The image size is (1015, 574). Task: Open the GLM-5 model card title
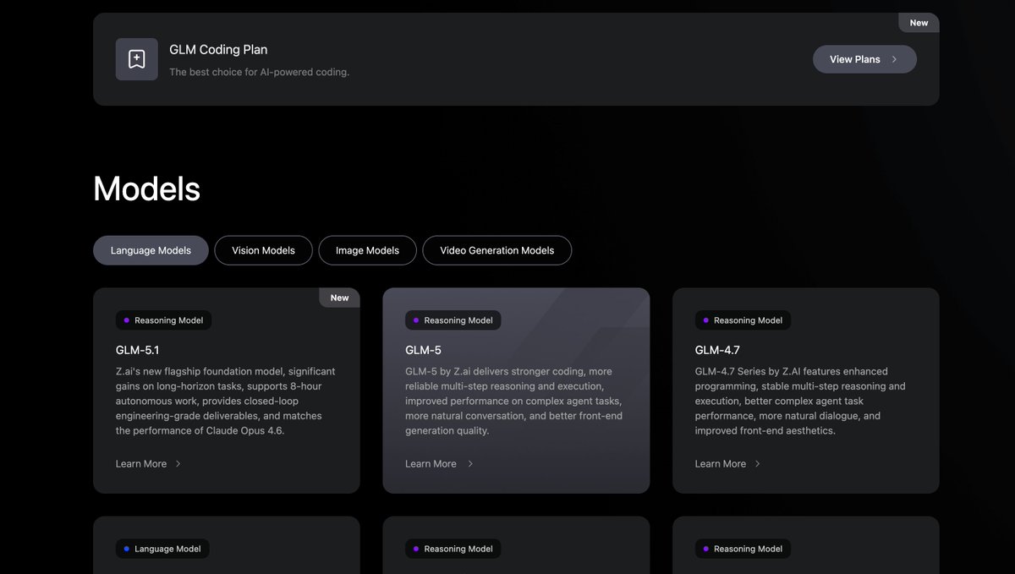click(423, 350)
